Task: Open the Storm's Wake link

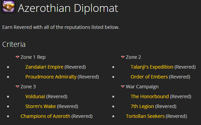Action: pos(41,106)
